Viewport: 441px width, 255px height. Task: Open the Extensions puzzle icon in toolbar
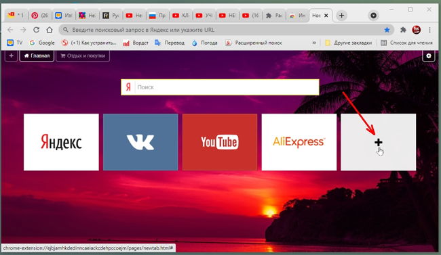[x=403, y=30]
